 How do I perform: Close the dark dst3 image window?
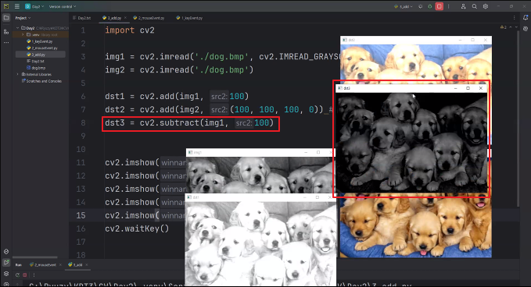[480, 88]
